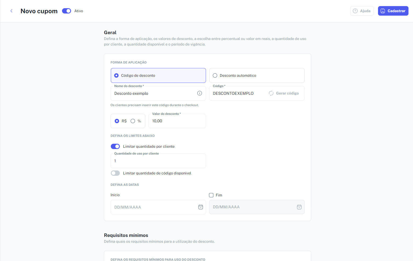Select Código de desconto radio option
The image size is (413, 261).
158,75
